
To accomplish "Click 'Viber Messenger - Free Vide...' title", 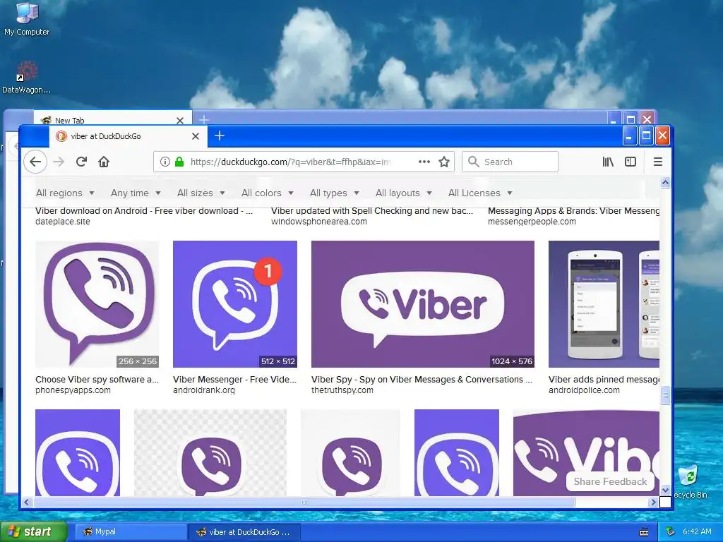I will coord(234,379).
